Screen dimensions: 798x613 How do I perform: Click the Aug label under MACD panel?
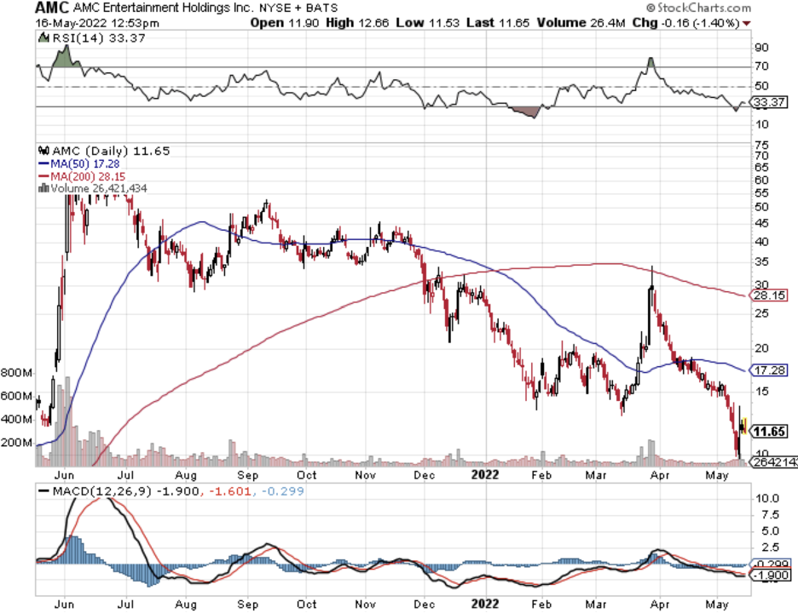click(186, 604)
